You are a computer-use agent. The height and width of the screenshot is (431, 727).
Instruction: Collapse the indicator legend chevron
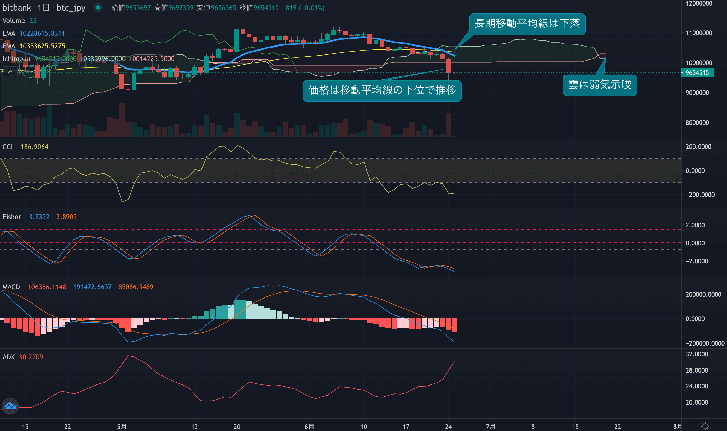coord(10,72)
